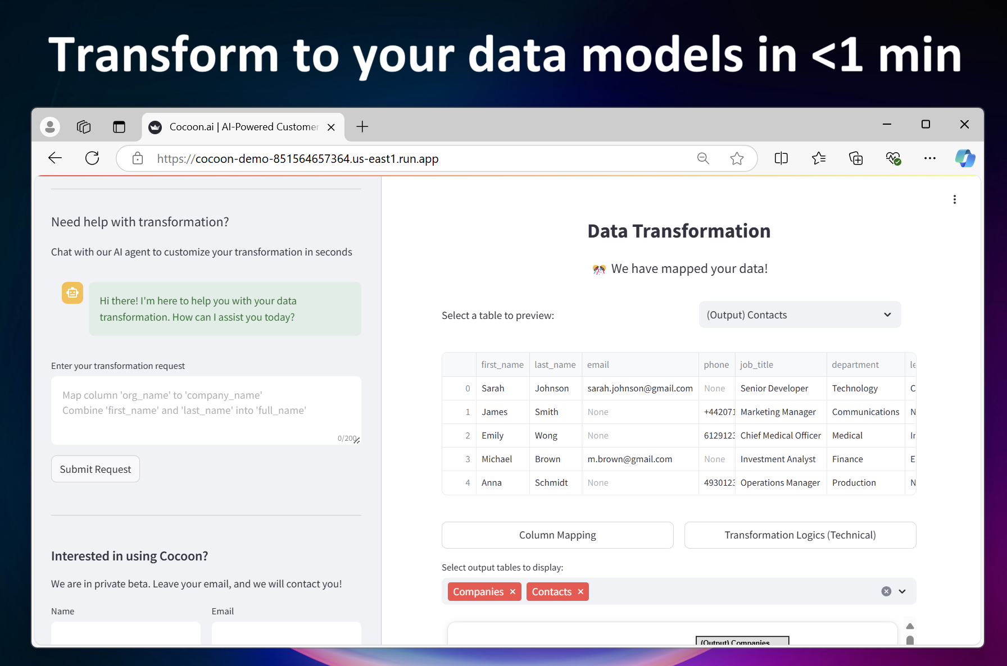Click the Submit Request button
Screen dimensions: 1007x666
coord(96,469)
